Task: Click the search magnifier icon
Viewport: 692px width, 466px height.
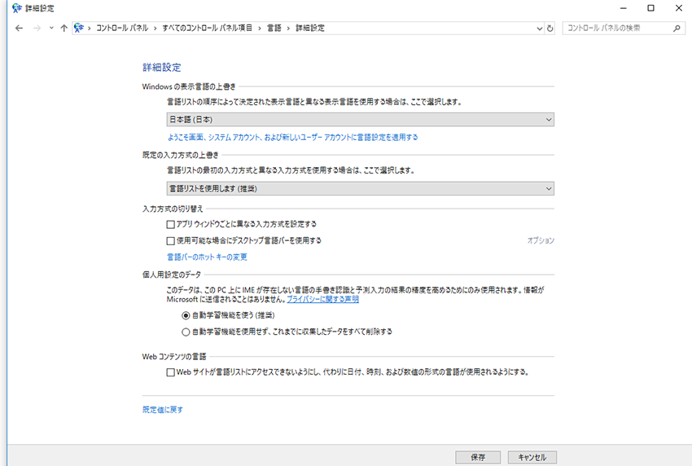Action: tap(677, 28)
